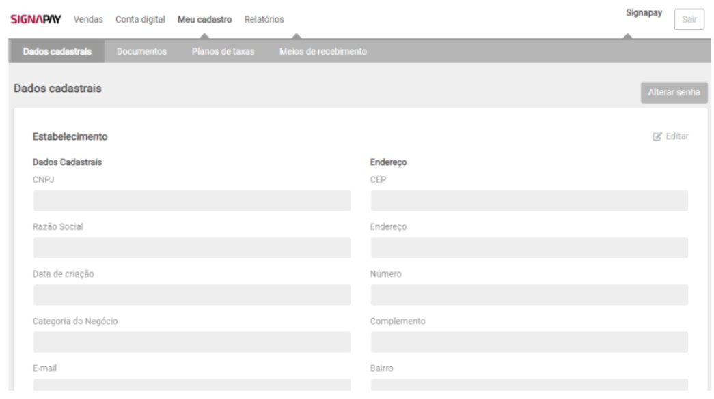714x399 pixels.
Task: Open the Vendas menu
Action: point(88,19)
